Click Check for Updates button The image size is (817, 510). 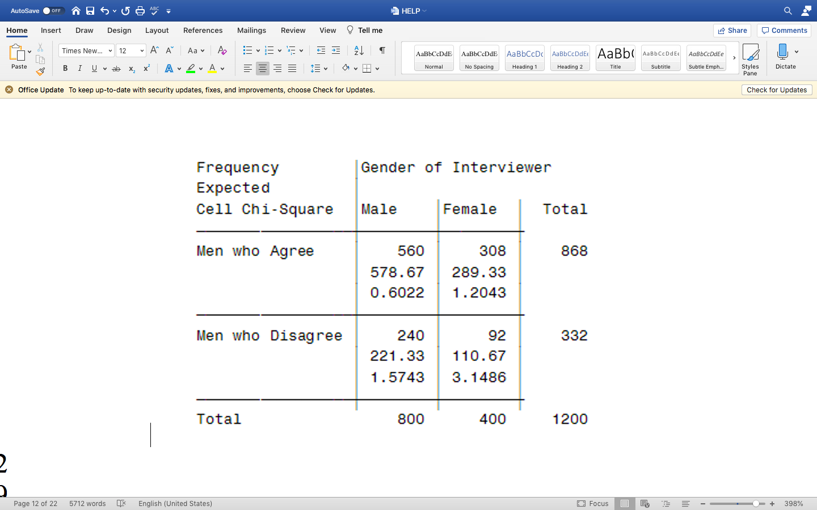777,90
